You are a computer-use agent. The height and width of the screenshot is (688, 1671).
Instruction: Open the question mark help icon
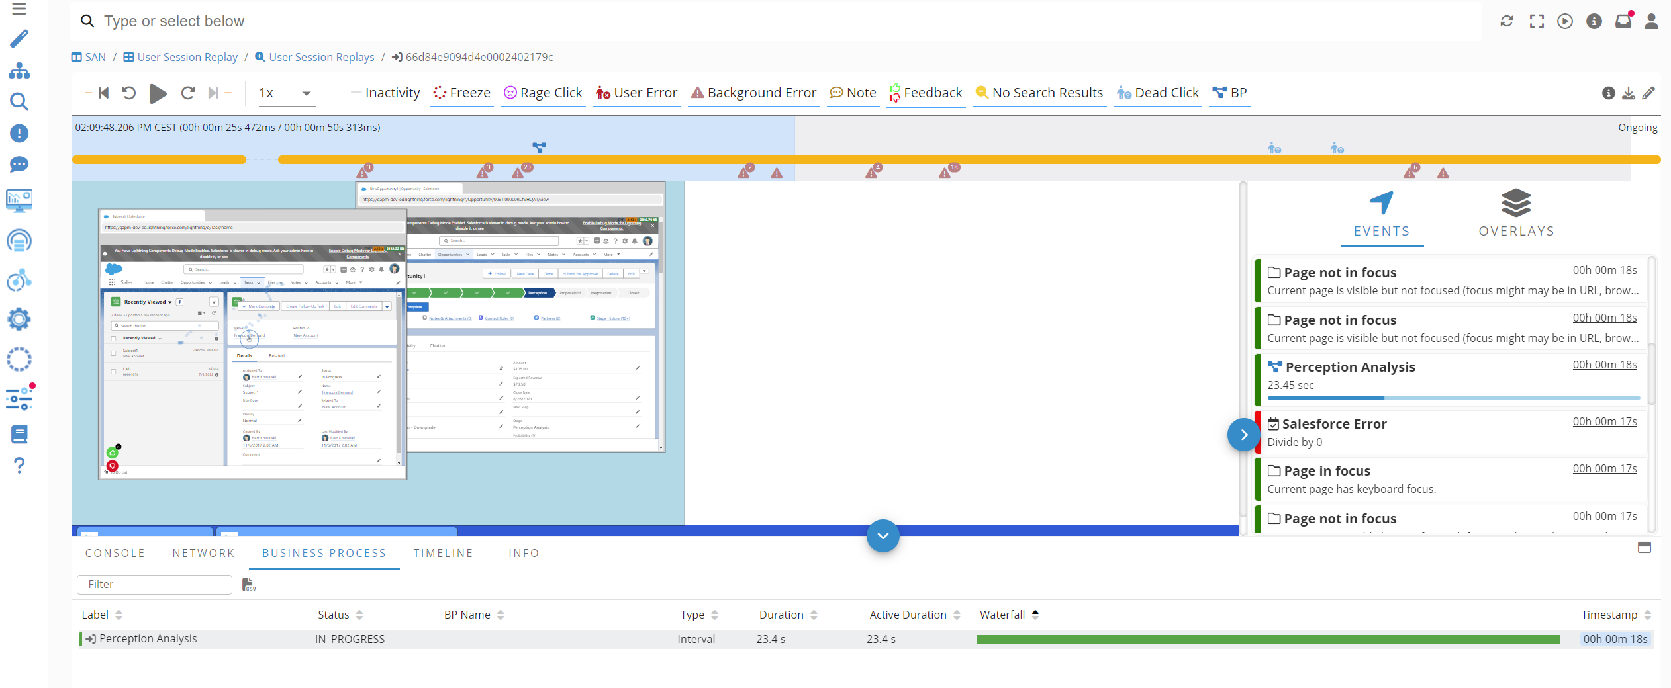pyautogui.click(x=19, y=466)
